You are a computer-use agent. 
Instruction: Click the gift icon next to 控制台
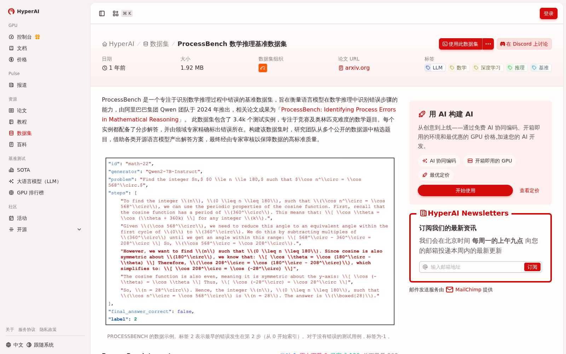(x=37, y=37)
